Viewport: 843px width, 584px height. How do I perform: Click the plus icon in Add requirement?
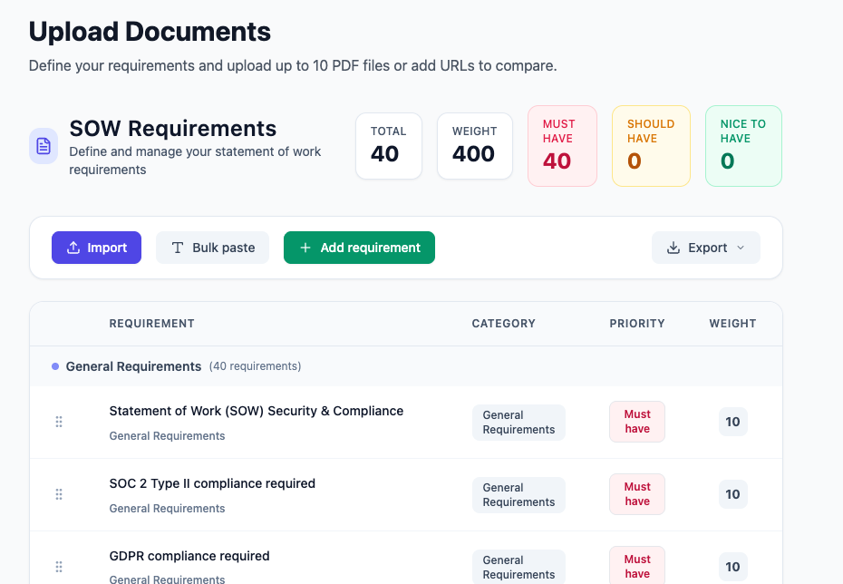coord(305,248)
